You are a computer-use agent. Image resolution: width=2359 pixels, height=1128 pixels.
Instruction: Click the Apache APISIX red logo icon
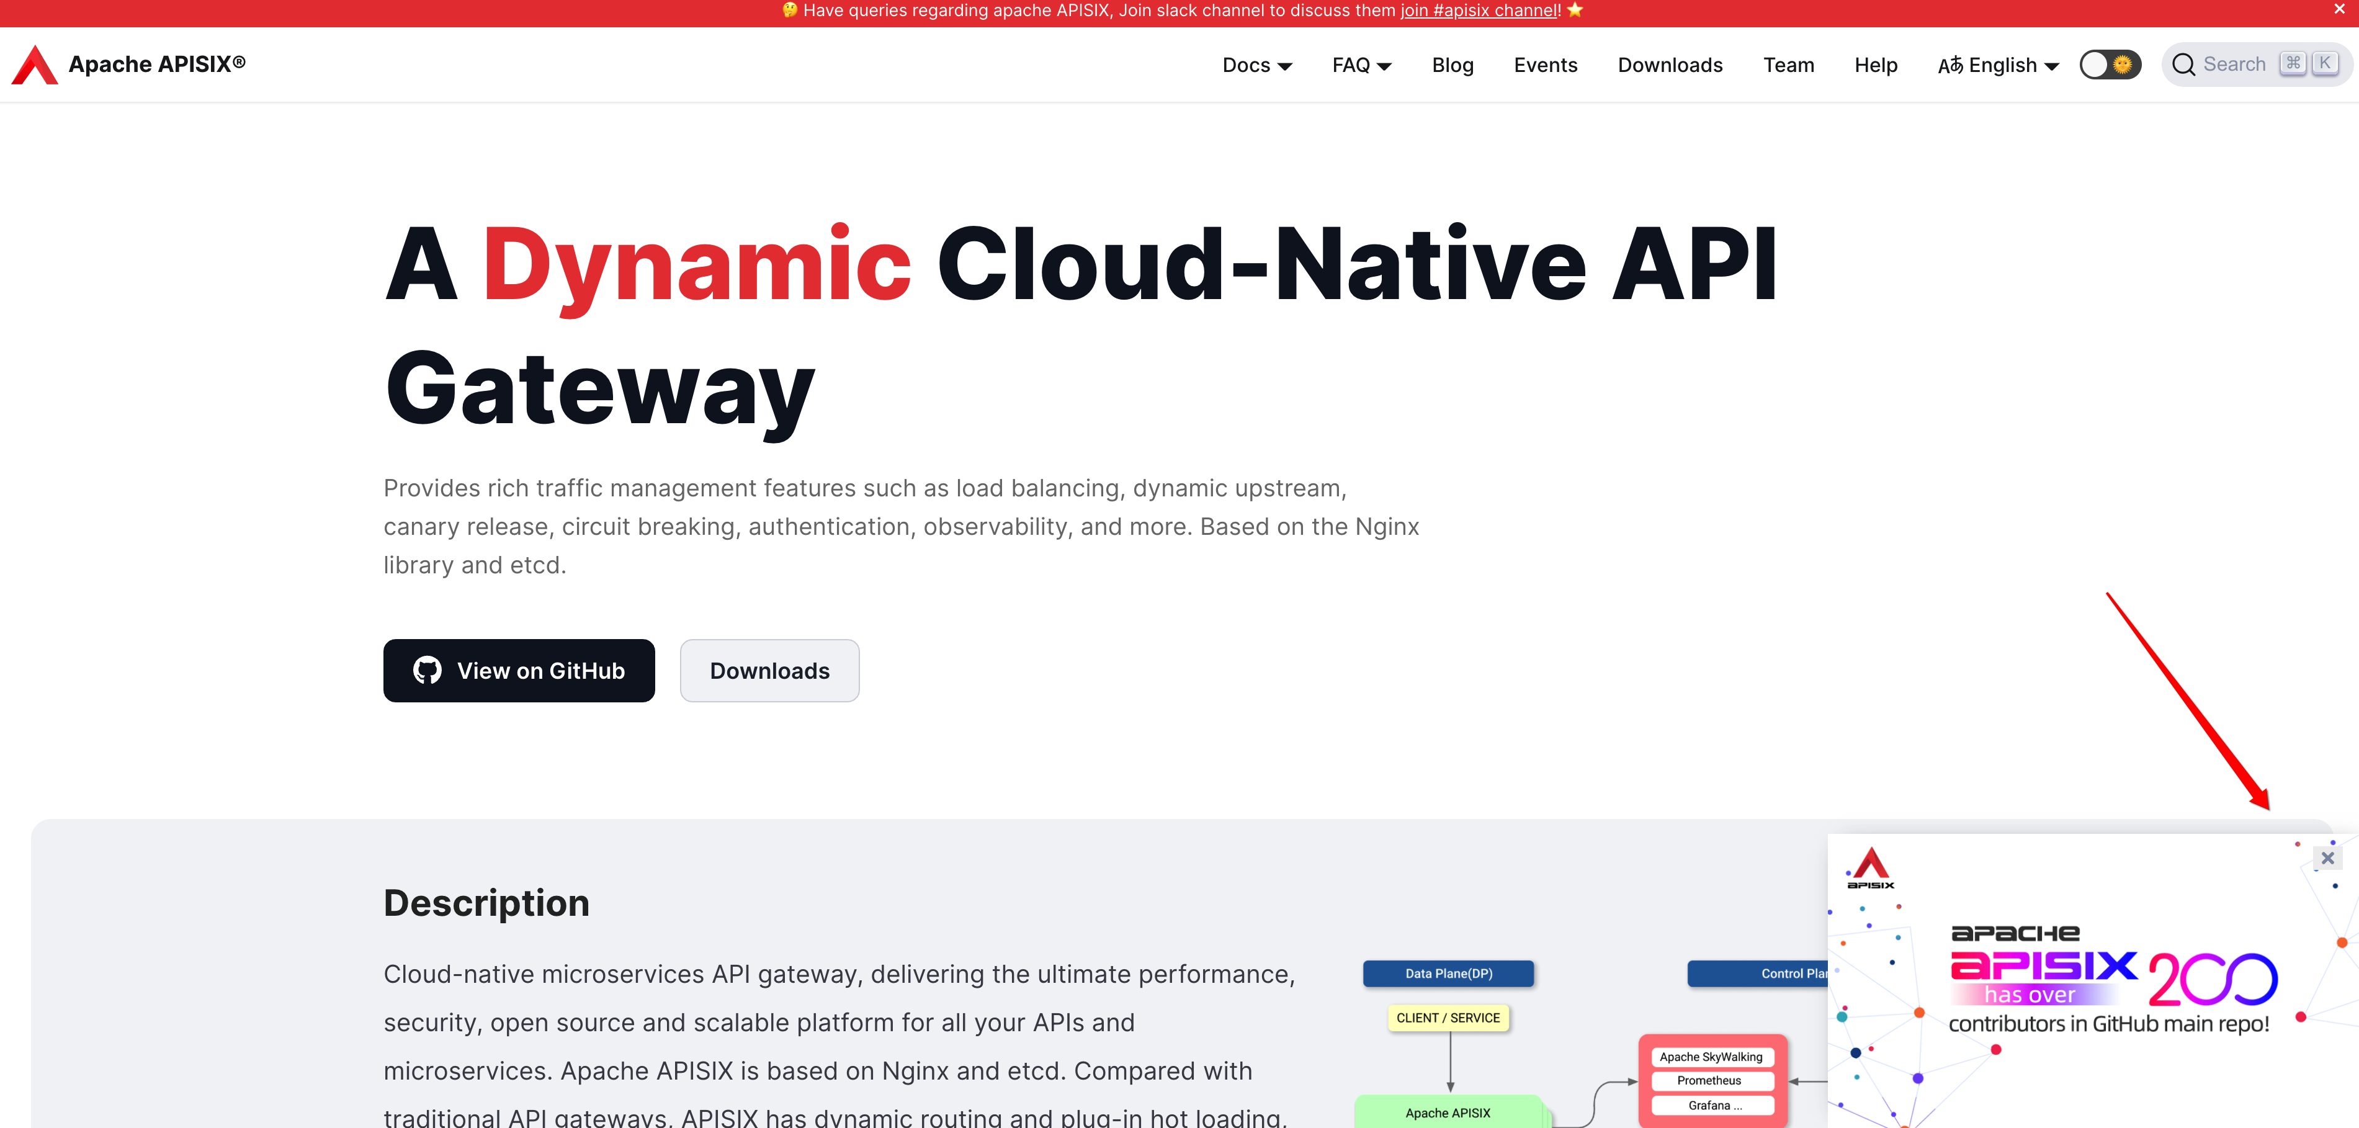34,65
